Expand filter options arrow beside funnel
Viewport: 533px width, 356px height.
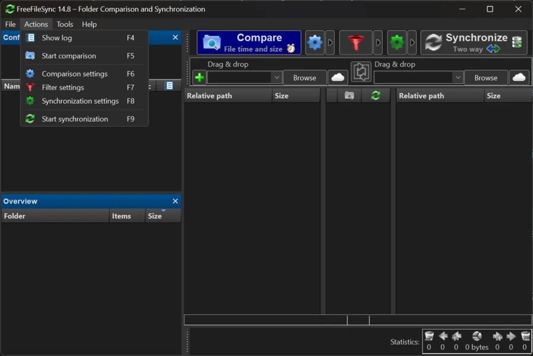point(378,43)
